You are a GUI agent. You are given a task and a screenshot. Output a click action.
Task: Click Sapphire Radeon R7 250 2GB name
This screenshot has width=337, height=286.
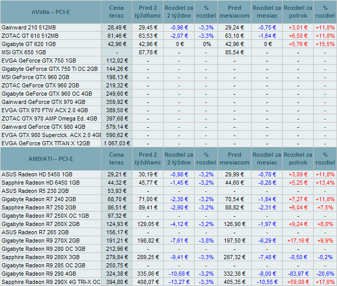point(39,207)
